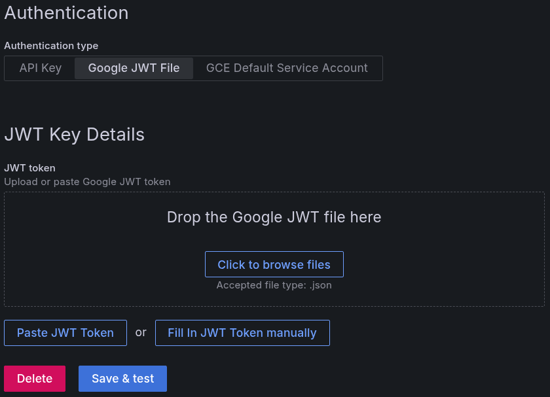Activate the paste token input mode
Screen dimensions: 550x397
(x=65, y=333)
